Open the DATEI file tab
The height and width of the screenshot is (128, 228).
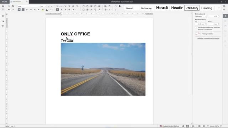[x=5, y=2]
